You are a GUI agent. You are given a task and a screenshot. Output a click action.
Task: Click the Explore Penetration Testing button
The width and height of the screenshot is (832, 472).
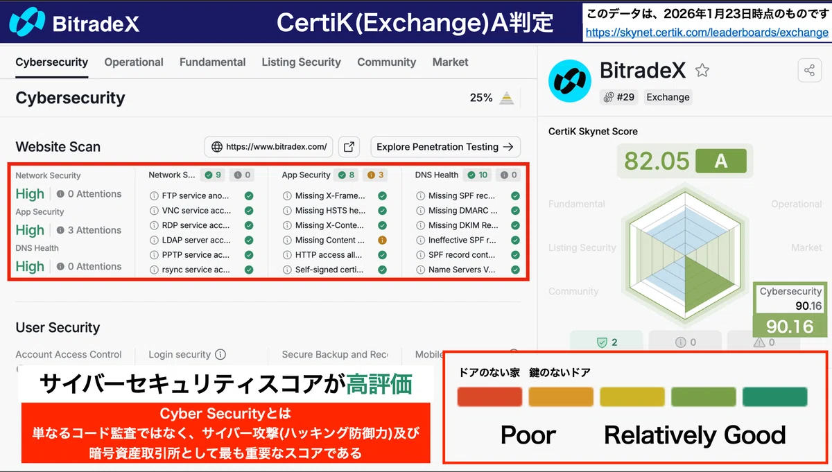[x=445, y=147]
